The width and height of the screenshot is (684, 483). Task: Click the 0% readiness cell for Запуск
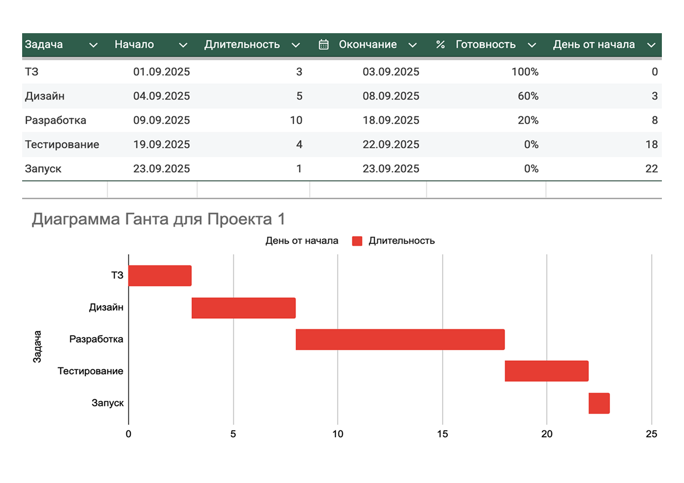(531, 169)
